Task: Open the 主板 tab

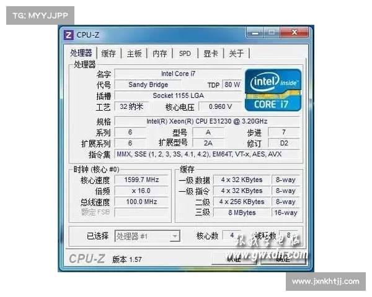Action: pos(135,54)
